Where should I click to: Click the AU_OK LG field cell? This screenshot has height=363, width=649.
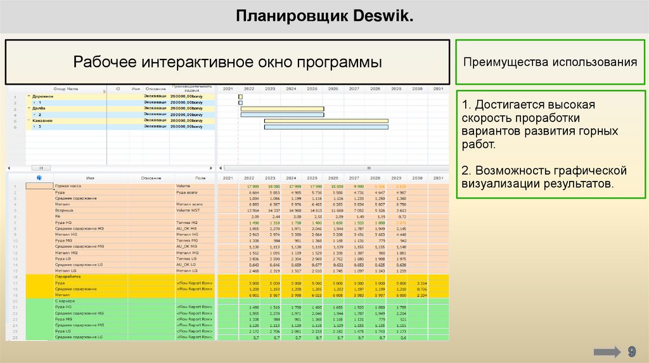[195, 264]
